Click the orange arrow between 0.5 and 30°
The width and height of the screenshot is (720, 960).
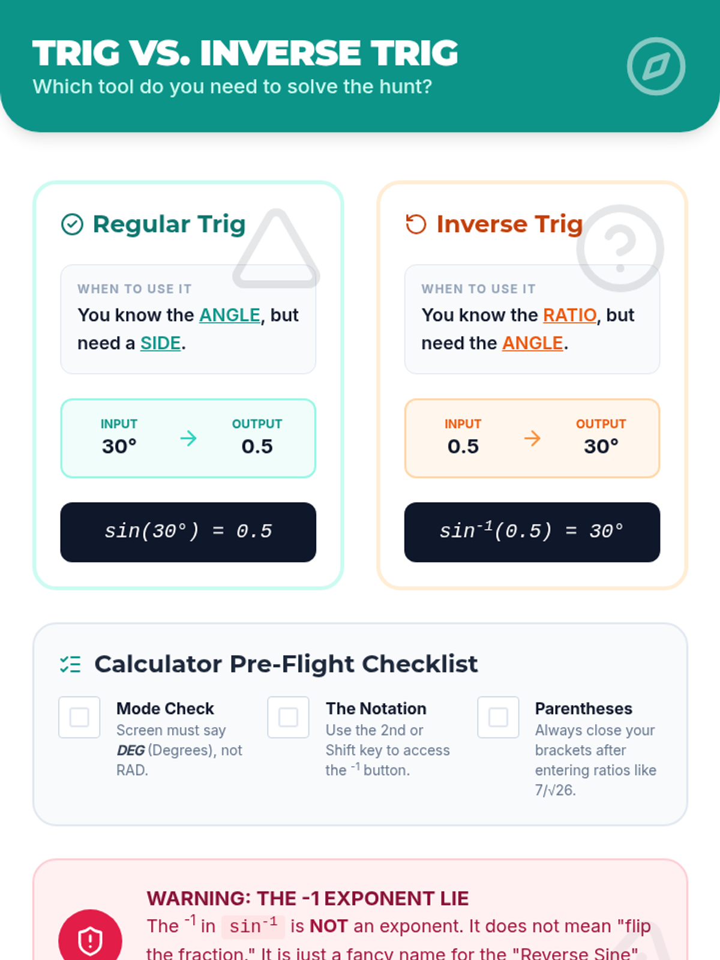532,438
